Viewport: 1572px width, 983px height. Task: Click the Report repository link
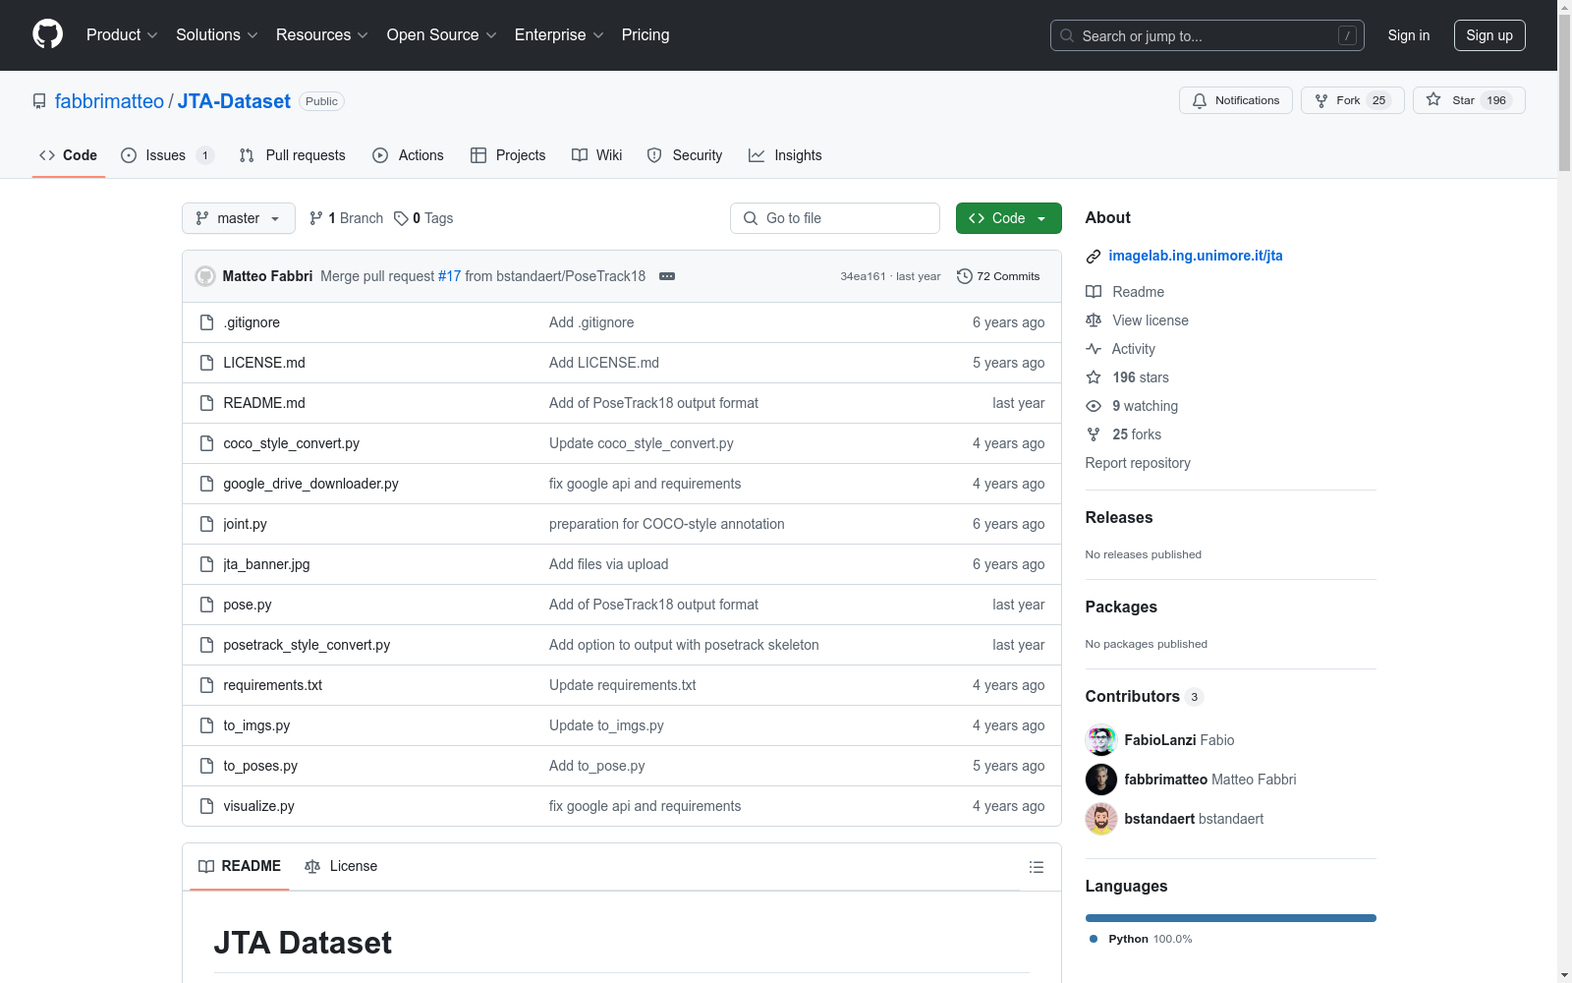pos(1138,463)
